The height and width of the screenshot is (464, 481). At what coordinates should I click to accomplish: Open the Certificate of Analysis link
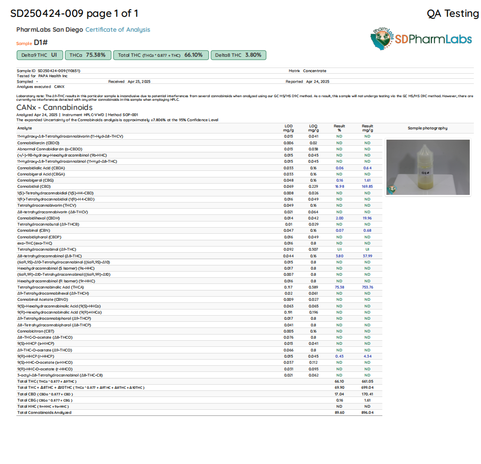point(118,30)
